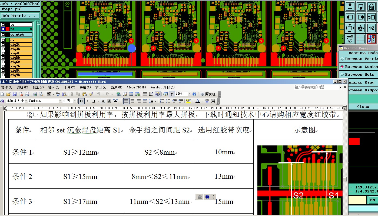Click Word's Numbered list icon

(x=162, y=101)
